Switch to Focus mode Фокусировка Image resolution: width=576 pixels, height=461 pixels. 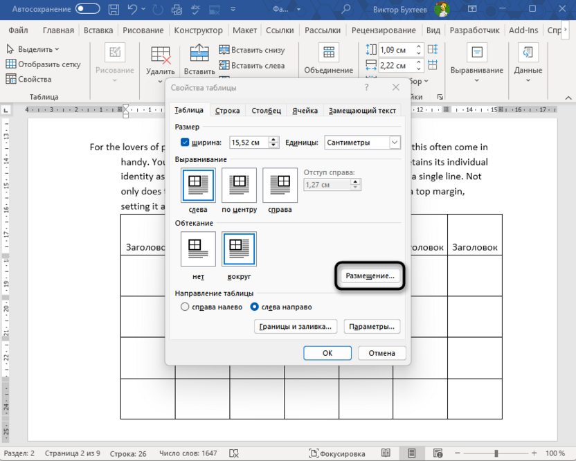337,453
